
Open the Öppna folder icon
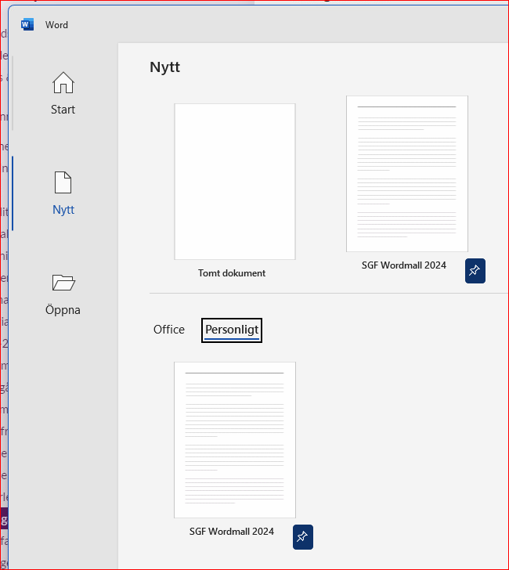coord(63,283)
